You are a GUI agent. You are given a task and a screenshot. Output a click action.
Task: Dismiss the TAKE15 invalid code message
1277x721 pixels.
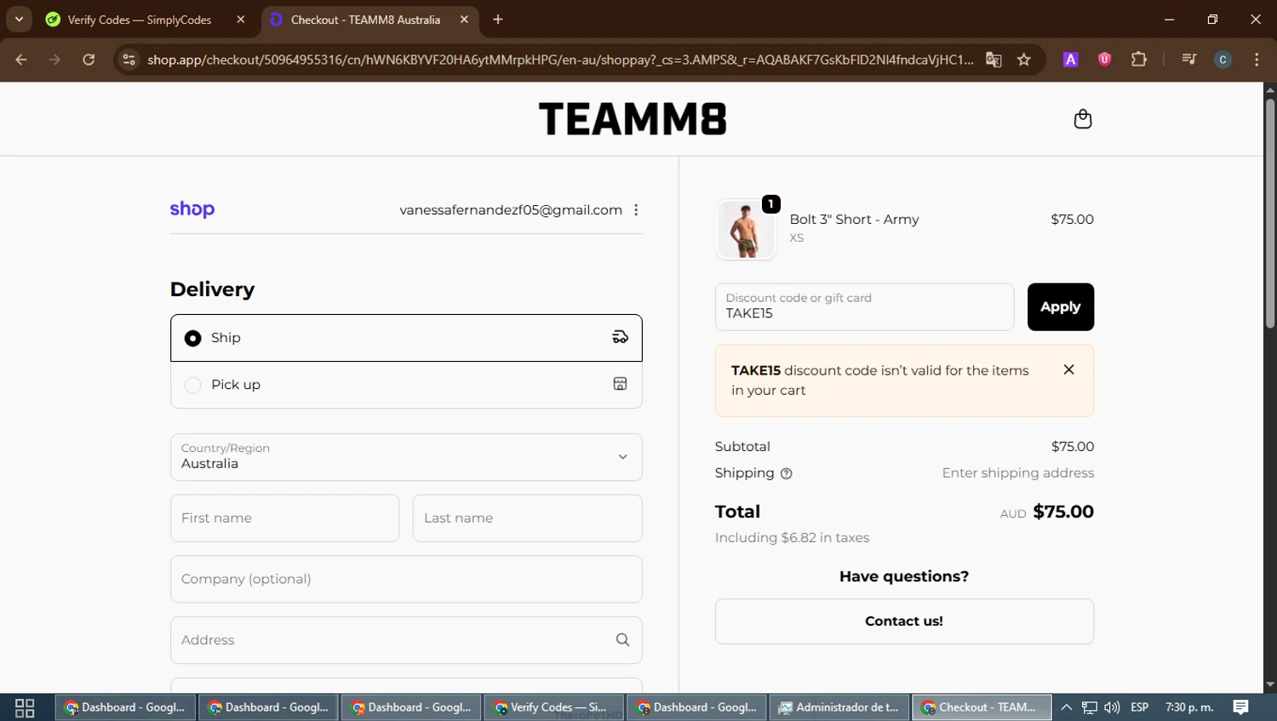coord(1068,369)
